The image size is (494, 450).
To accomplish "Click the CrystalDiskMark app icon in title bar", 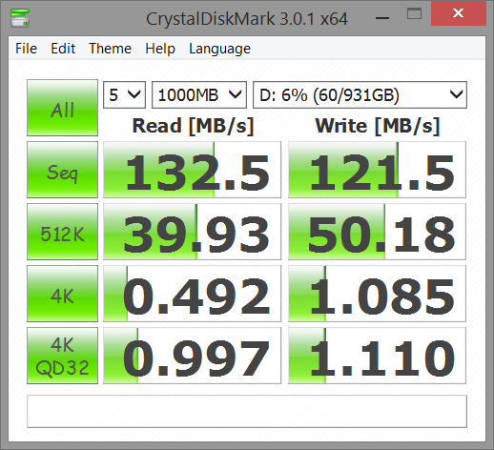I will point(20,17).
